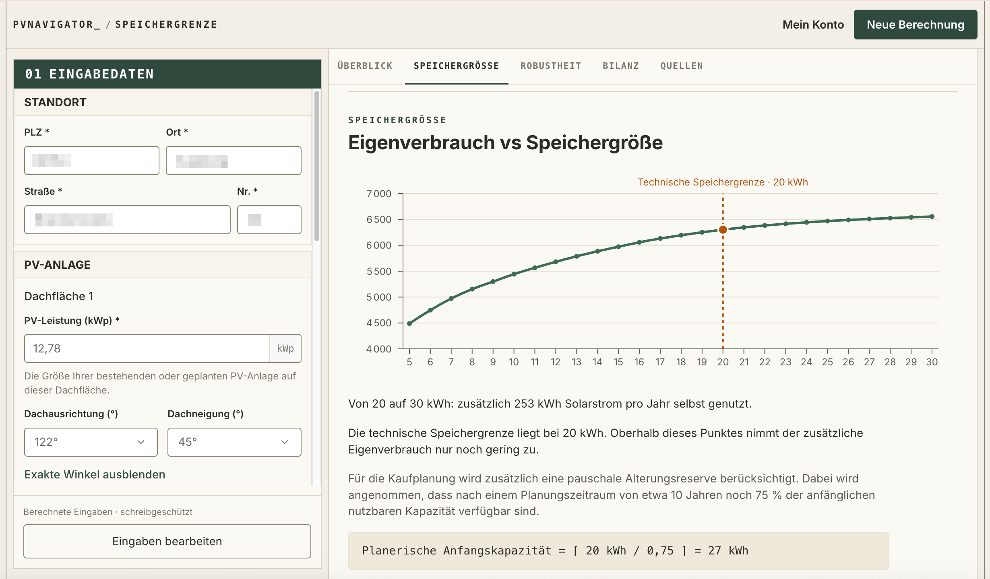Click the Straße input field
Screen dimensions: 990x579
click(x=127, y=220)
